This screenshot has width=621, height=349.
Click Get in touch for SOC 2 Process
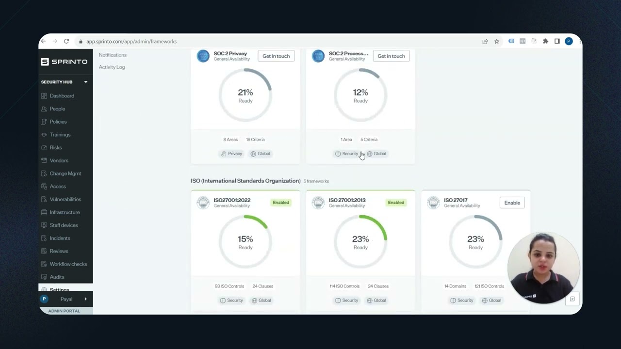pyautogui.click(x=391, y=56)
